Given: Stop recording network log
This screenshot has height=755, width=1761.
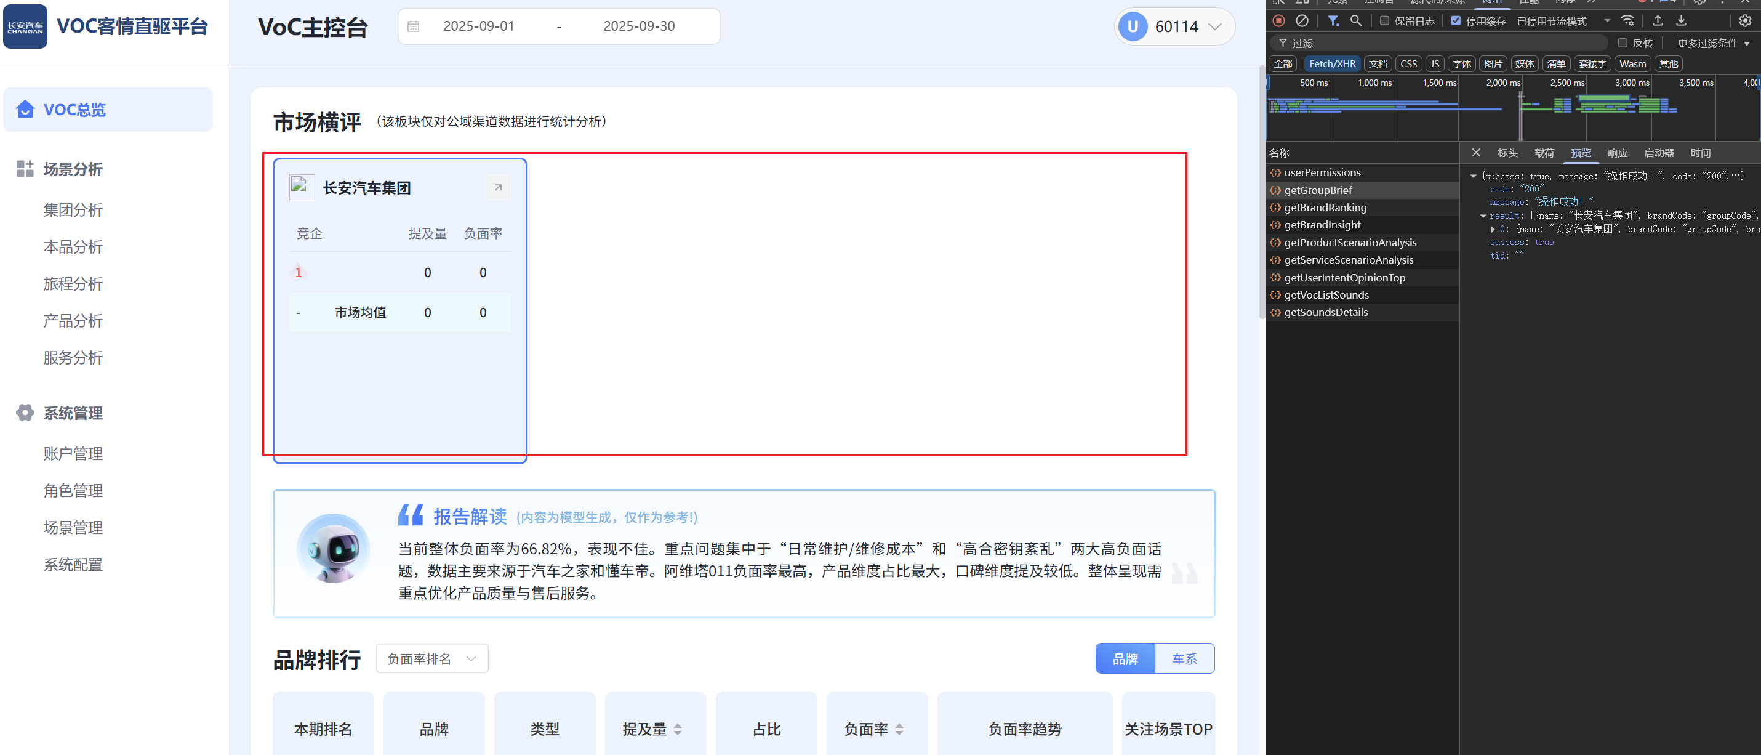Looking at the screenshot, I should pos(1278,20).
